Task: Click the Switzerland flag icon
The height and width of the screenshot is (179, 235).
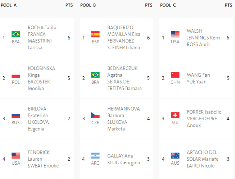Action: [x=175, y=115]
